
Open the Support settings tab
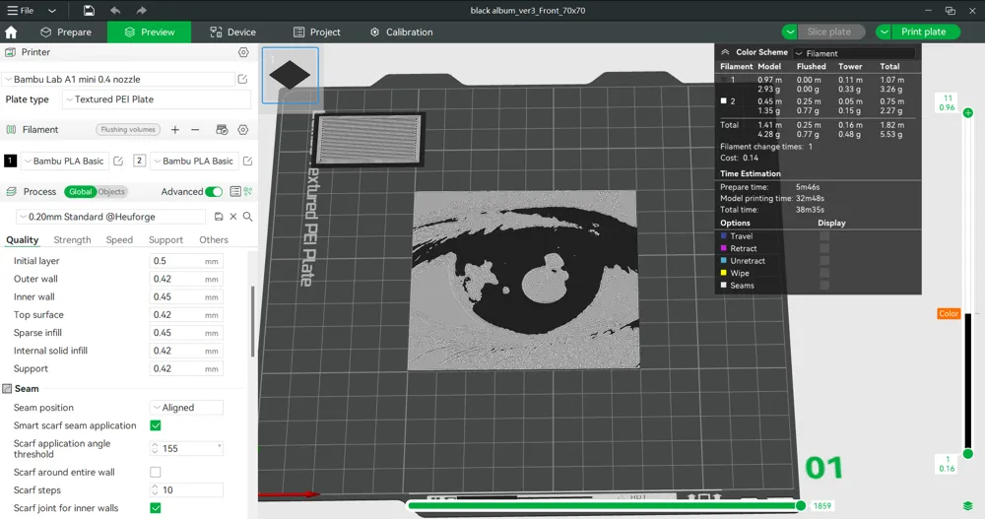(165, 240)
